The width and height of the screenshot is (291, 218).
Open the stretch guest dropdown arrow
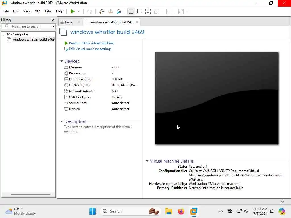[187, 11]
